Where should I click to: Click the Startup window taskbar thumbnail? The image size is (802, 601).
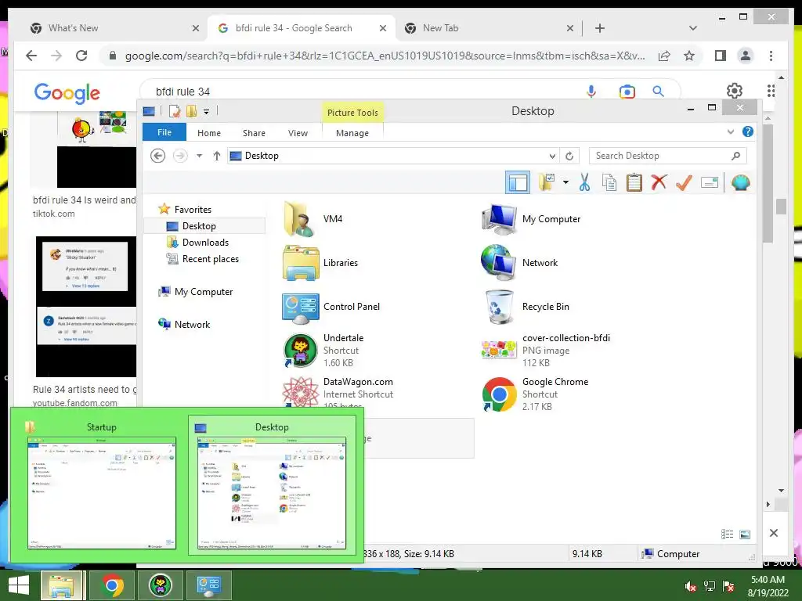pyautogui.click(x=100, y=485)
